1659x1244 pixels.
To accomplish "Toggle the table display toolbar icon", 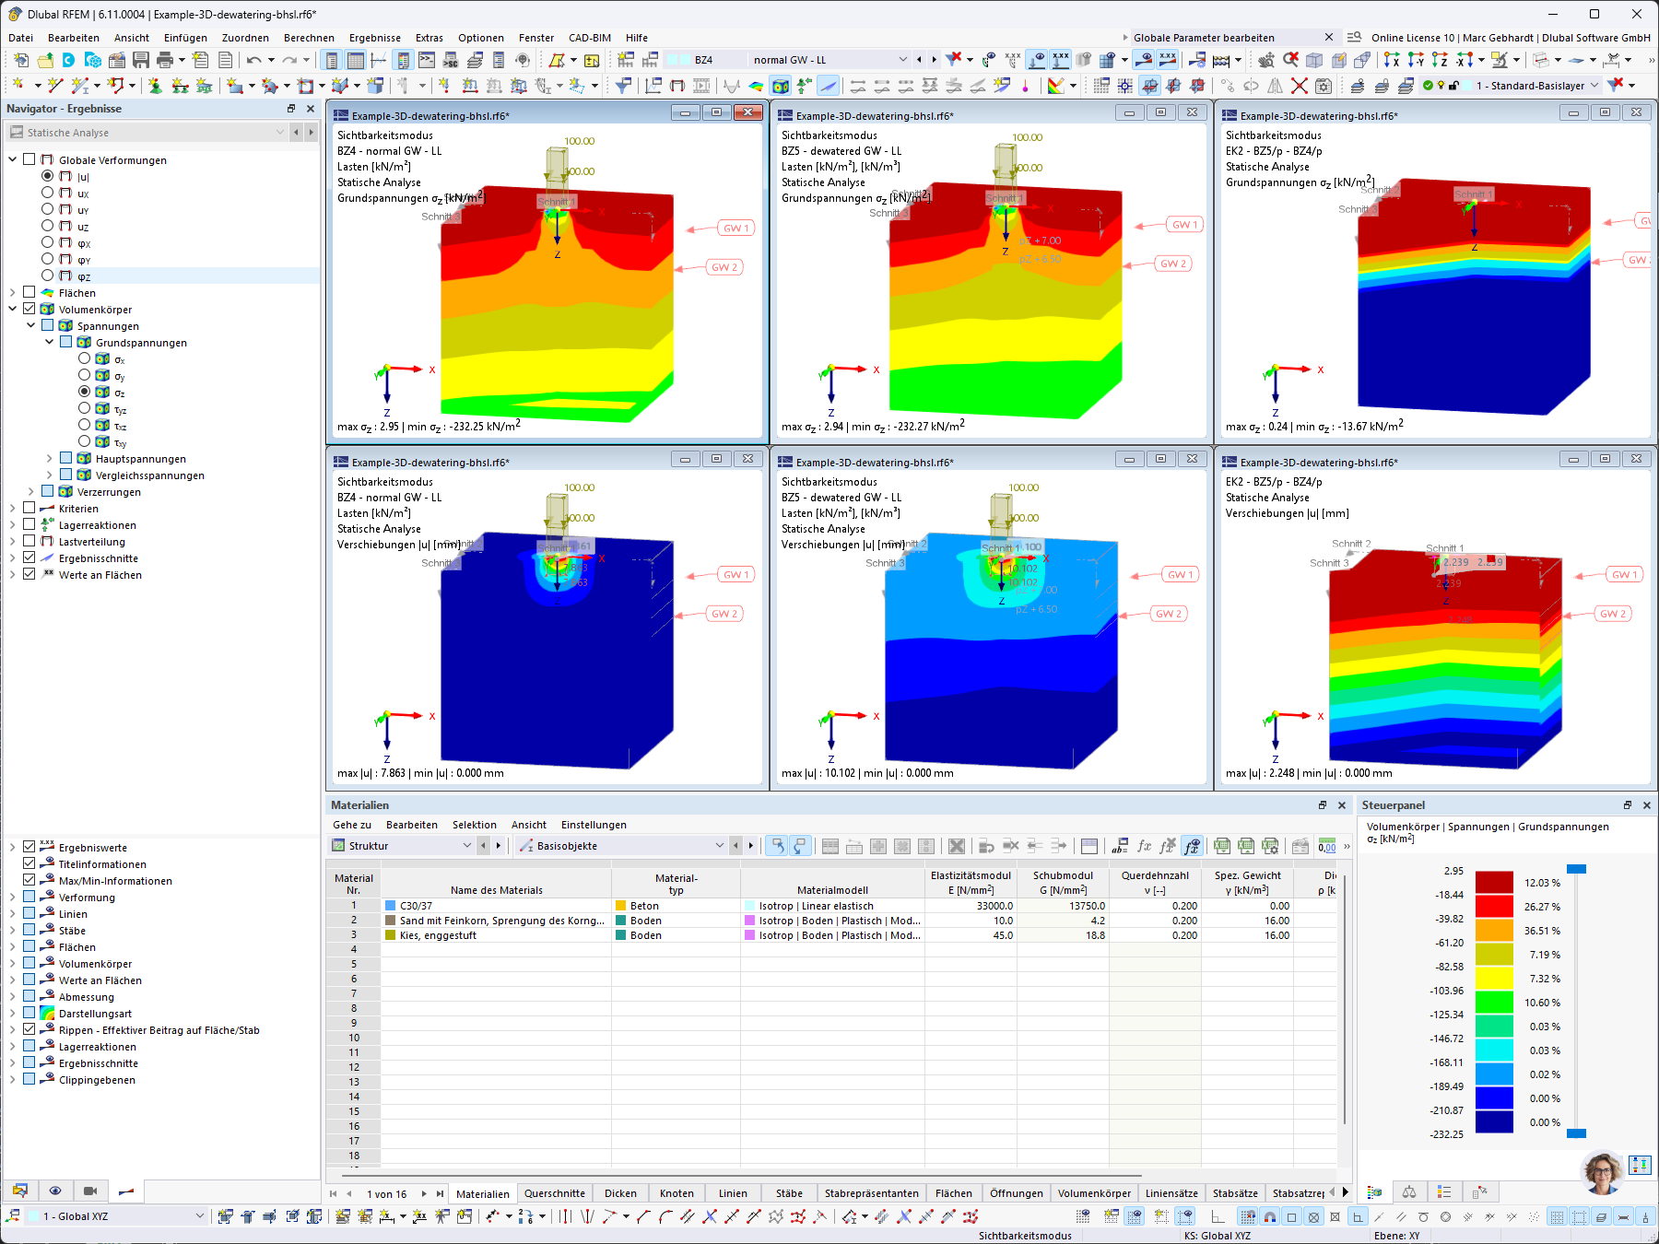I will (356, 60).
